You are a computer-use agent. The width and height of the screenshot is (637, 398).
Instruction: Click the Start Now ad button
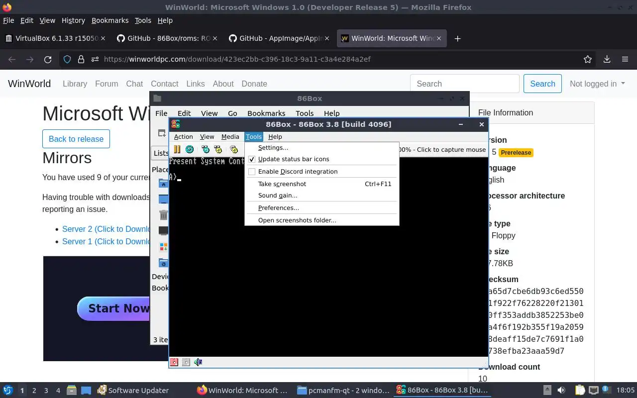pyautogui.click(x=113, y=308)
